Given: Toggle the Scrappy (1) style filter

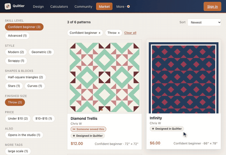Looking at the screenshot, I should pyautogui.click(x=16, y=61).
